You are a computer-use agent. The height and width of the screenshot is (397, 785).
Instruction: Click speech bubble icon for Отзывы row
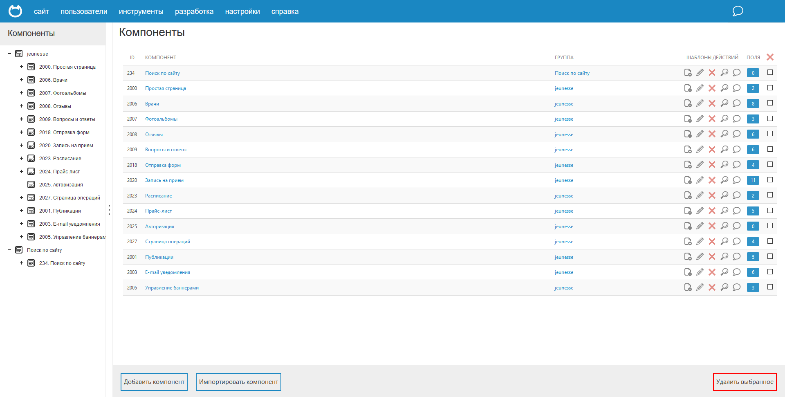(x=737, y=134)
